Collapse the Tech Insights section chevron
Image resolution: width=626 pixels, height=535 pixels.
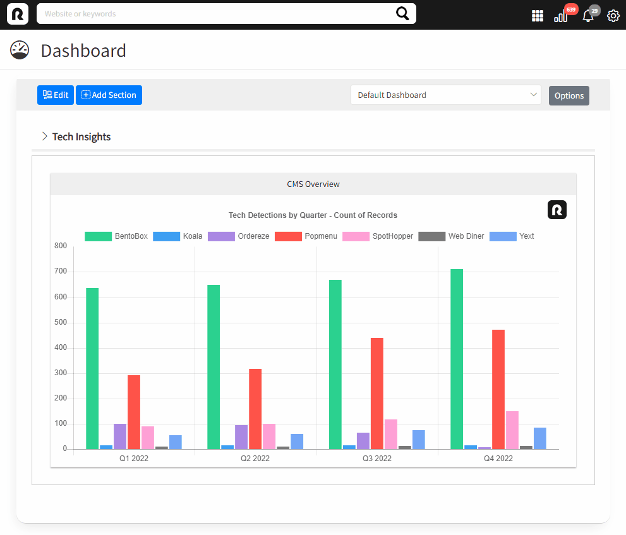pos(44,136)
